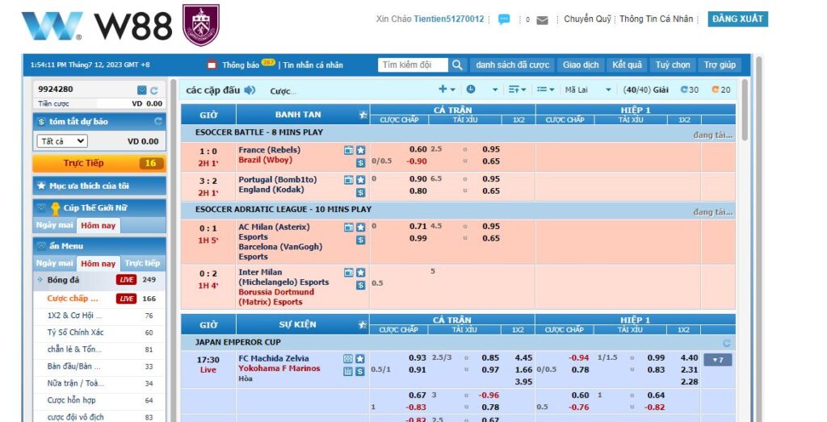Image resolution: width=827 pixels, height=422 pixels.
Task: Open Mục ưa thích của tôi
Action: tap(99, 186)
